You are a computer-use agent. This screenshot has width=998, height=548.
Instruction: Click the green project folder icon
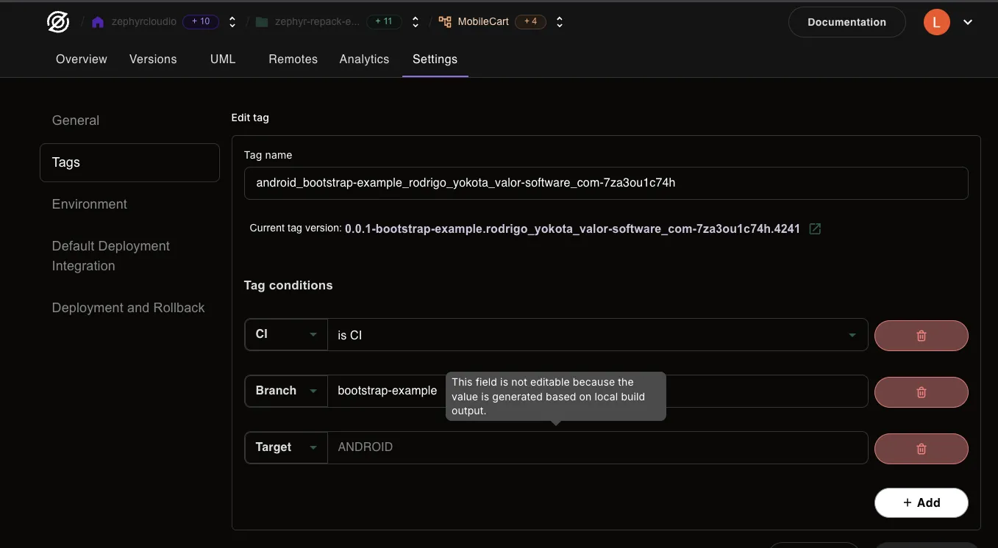pyautogui.click(x=261, y=22)
